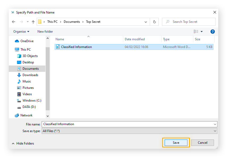This screenshot has width=227, height=157.
Task: Select the Pictures folder
Action: click(27, 88)
